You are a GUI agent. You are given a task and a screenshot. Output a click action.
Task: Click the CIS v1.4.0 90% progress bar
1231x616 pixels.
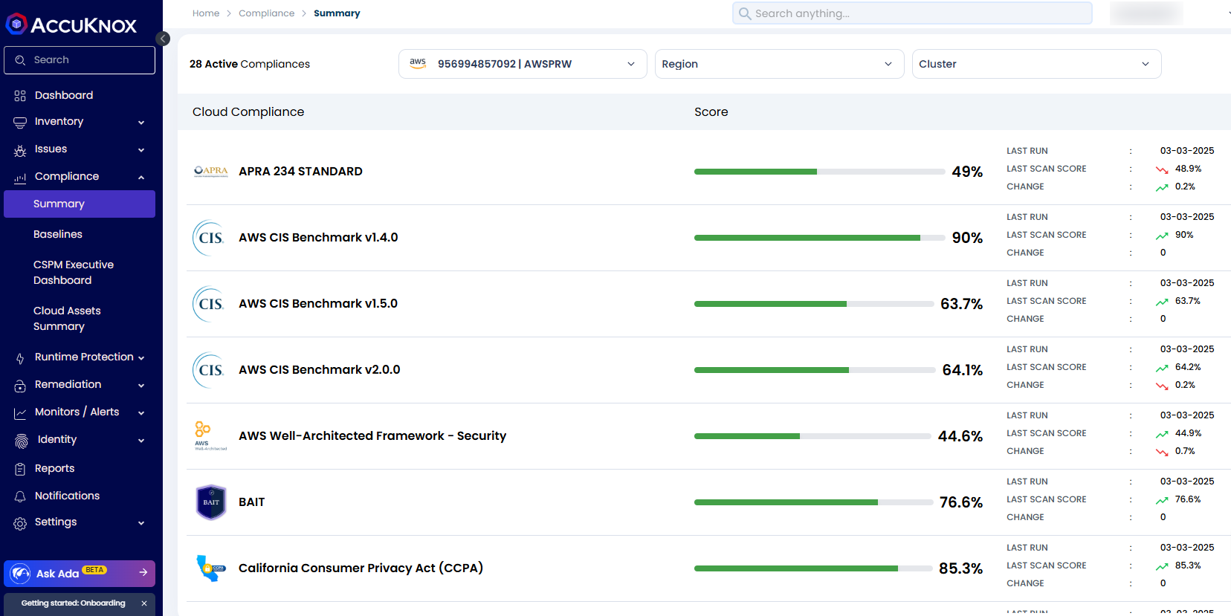coord(819,238)
